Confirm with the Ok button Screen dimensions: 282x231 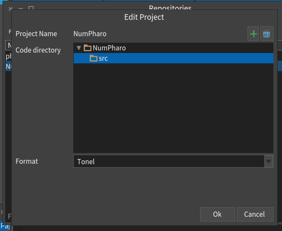pos(217,214)
